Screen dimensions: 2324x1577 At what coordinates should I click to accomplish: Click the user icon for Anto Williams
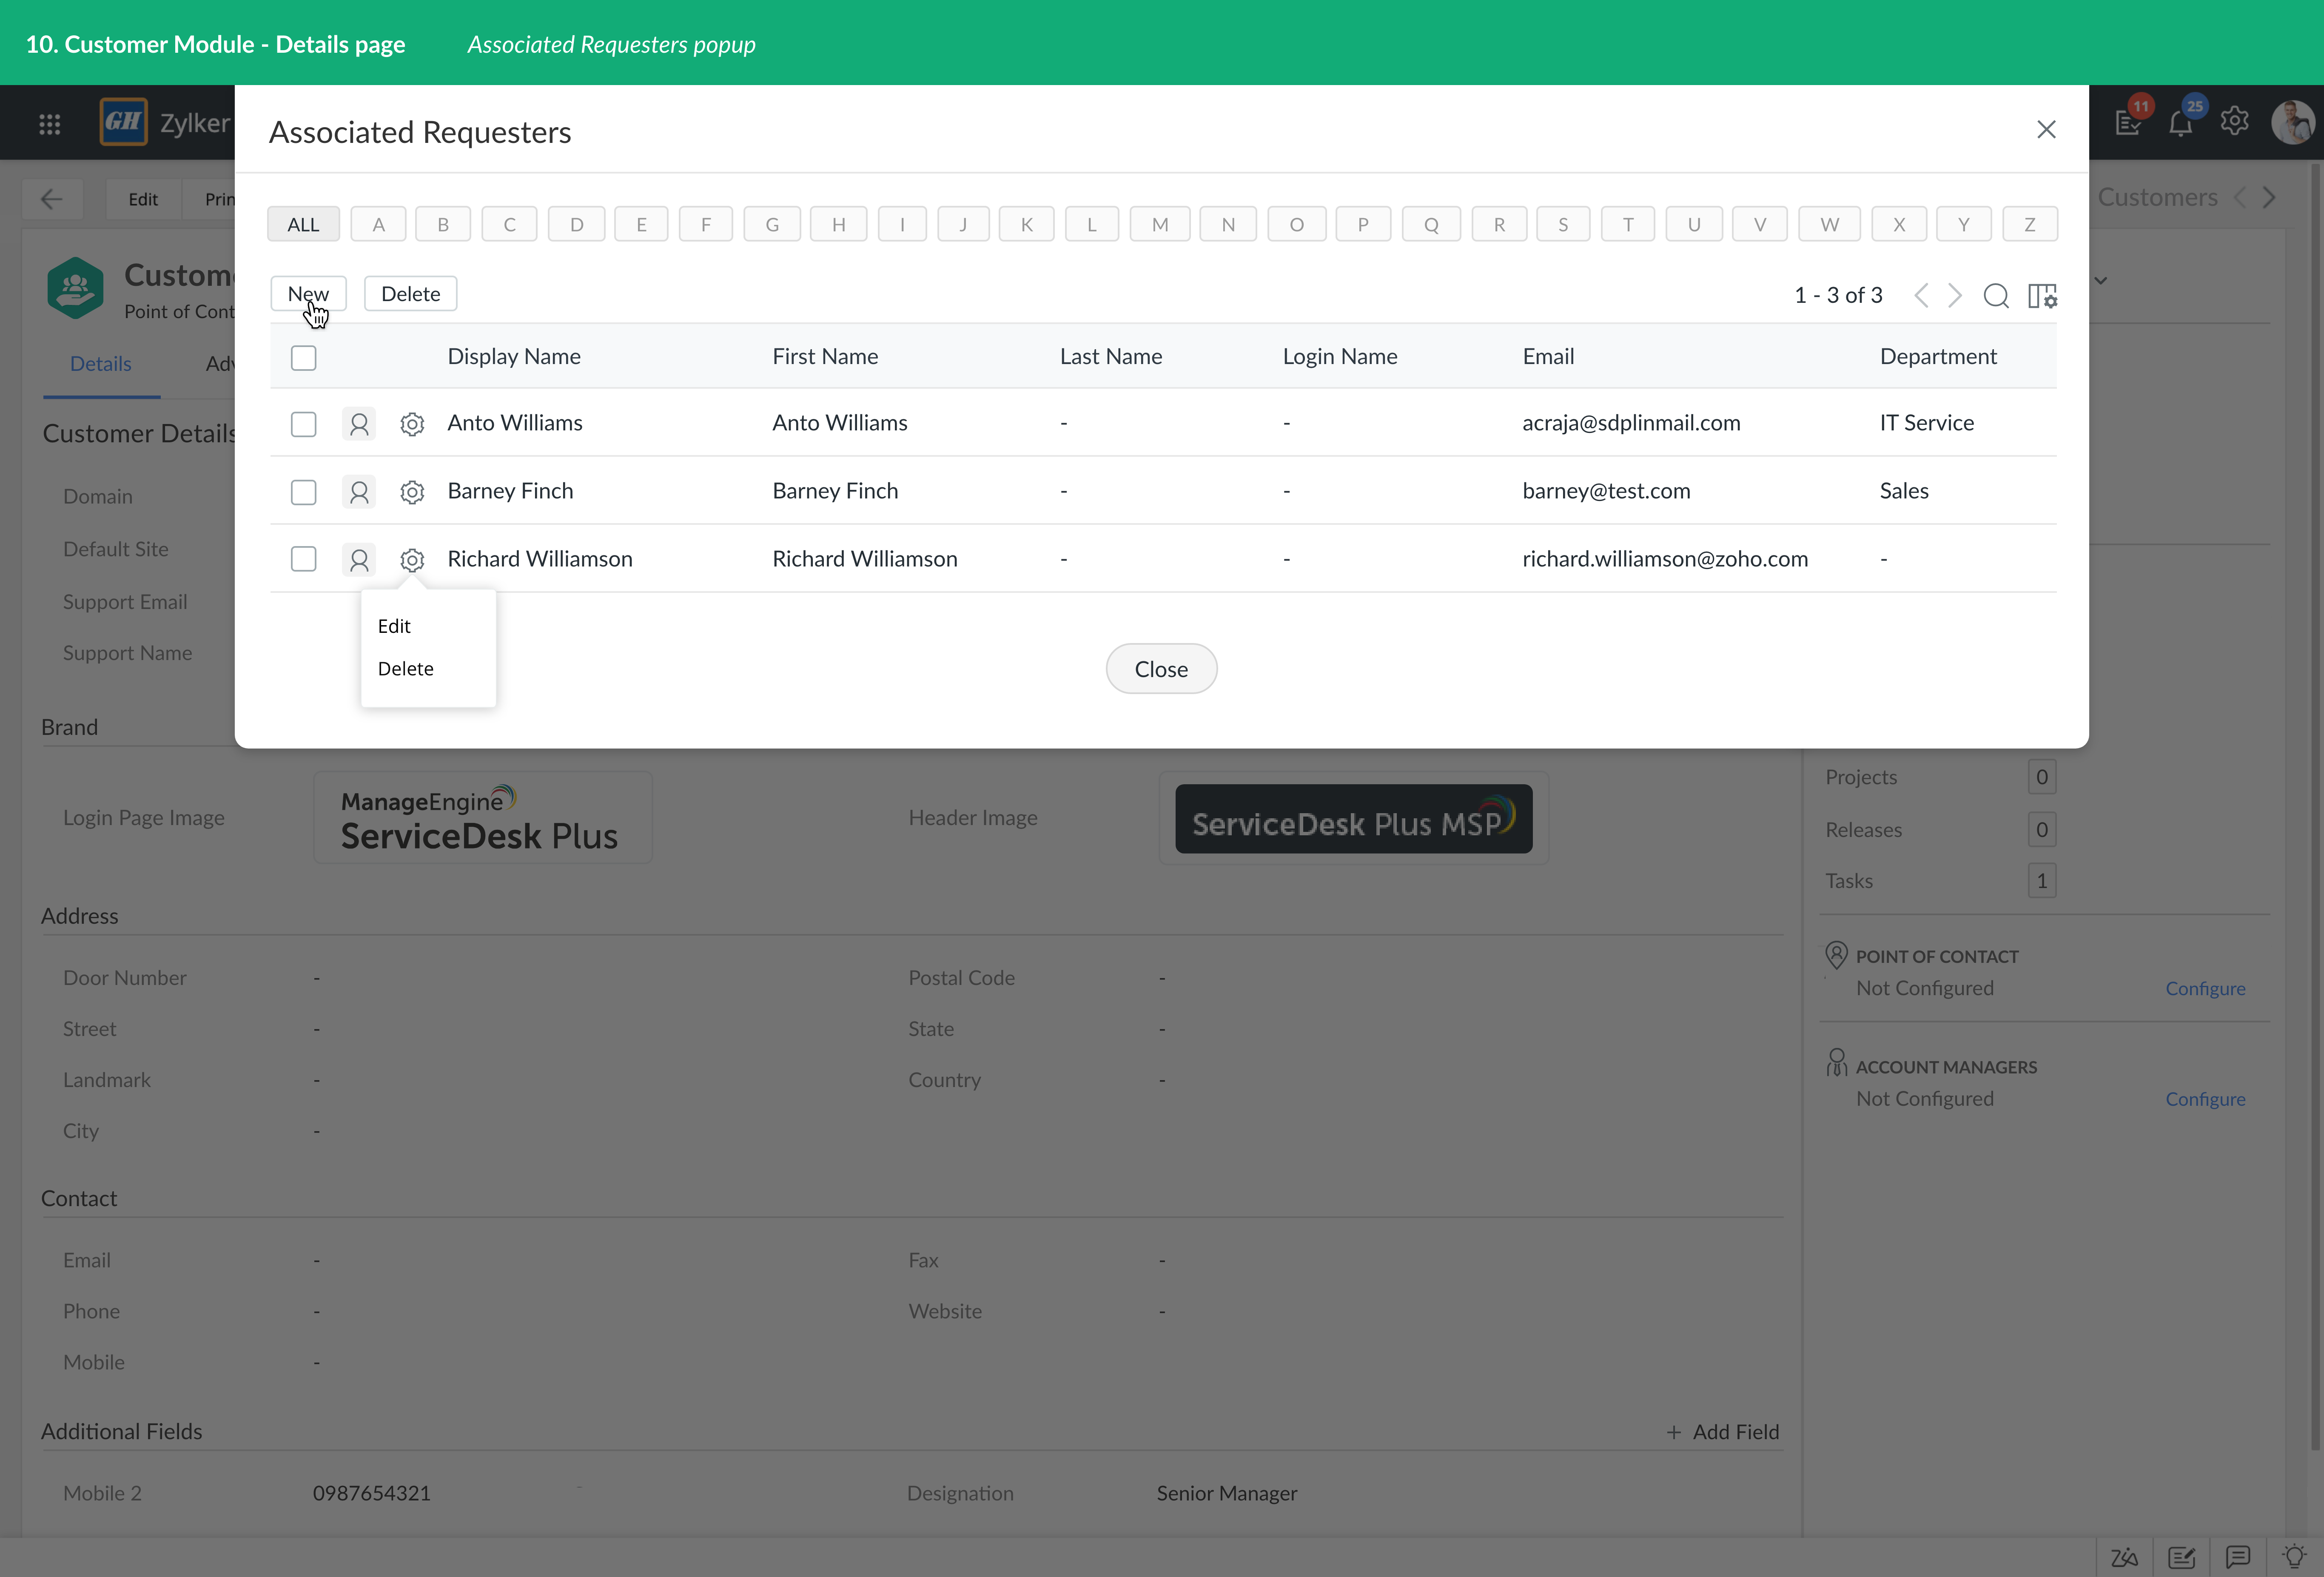pyautogui.click(x=359, y=423)
